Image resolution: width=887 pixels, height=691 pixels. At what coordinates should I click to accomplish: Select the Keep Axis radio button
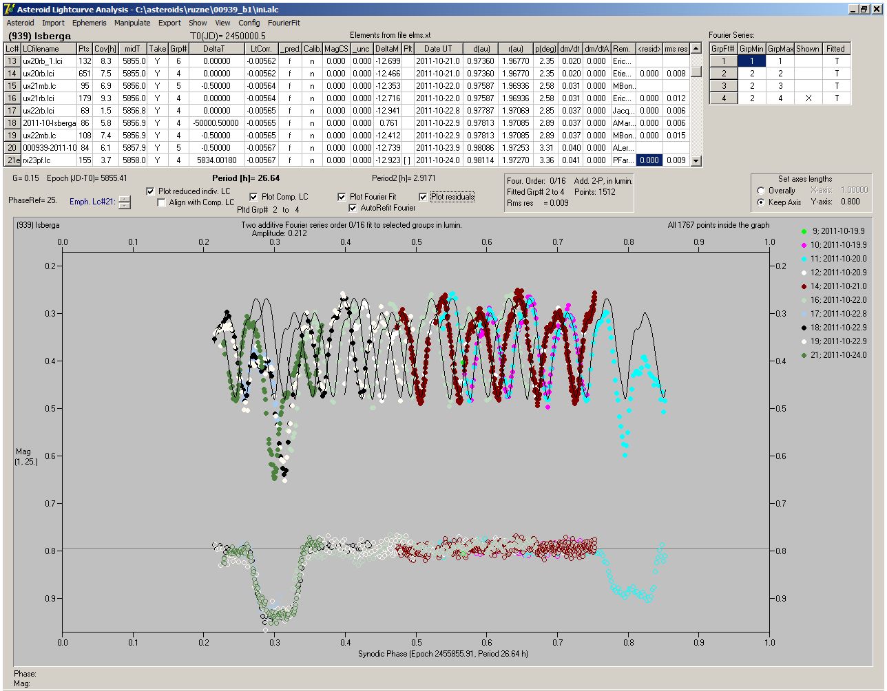pos(761,202)
